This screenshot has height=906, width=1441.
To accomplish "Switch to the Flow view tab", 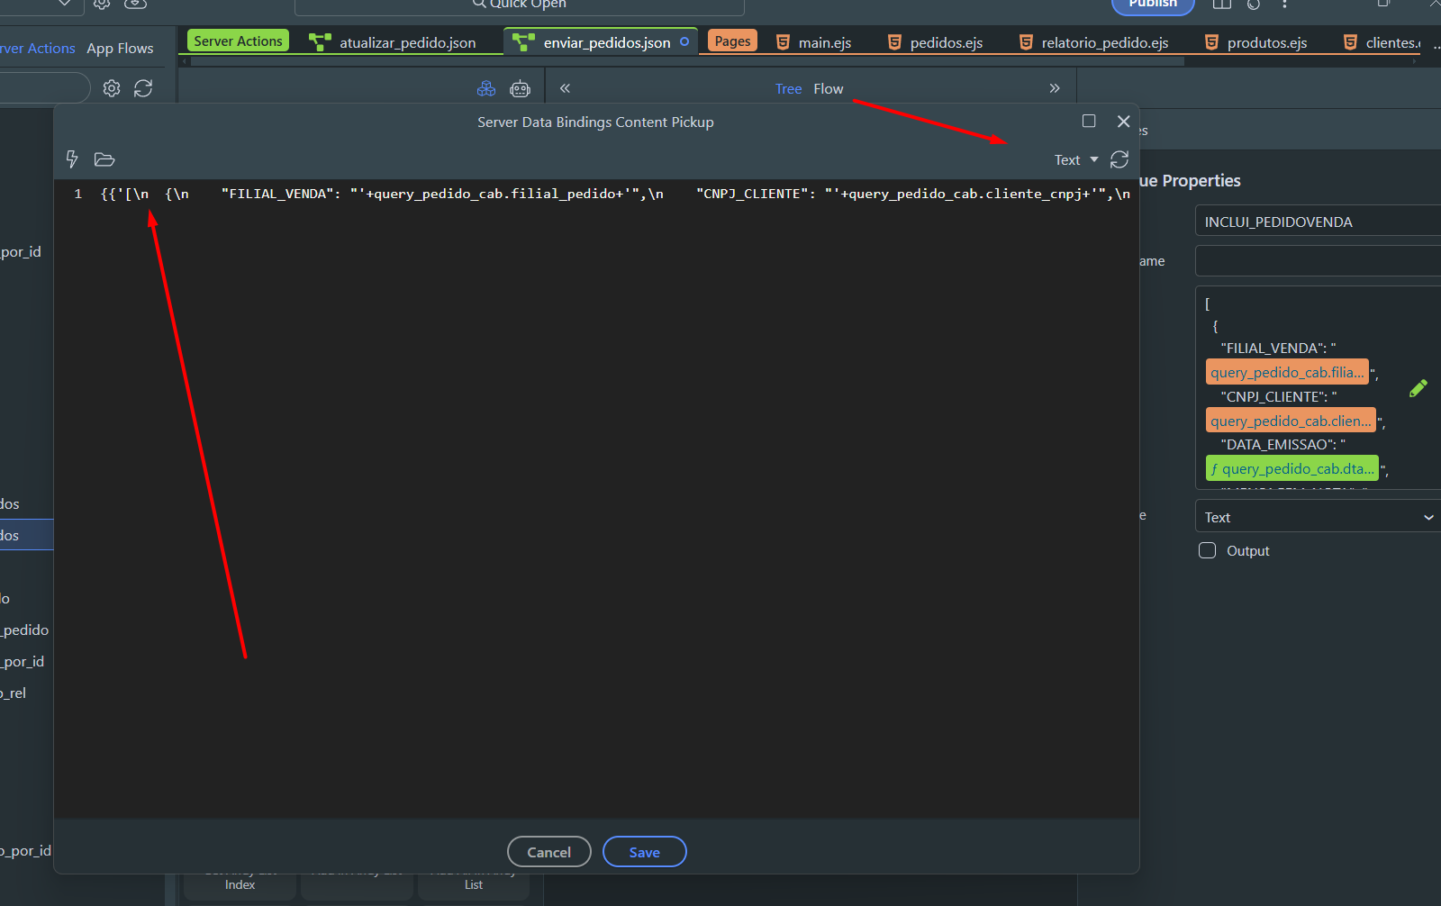I will point(828,88).
